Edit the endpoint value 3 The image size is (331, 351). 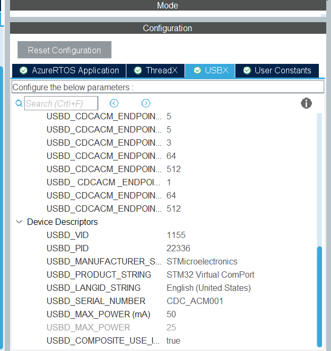tap(169, 143)
